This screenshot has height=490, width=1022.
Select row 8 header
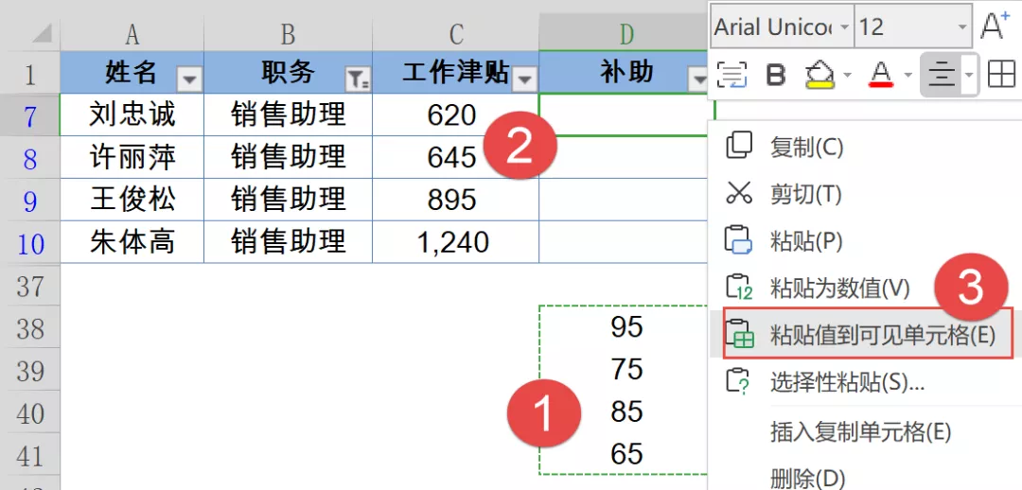click(30, 158)
